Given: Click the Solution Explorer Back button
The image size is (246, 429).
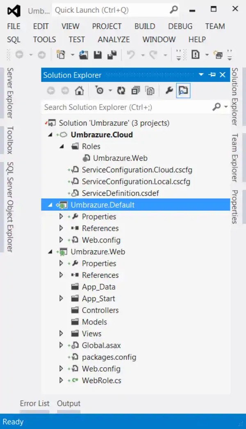Looking at the screenshot, I should click(51, 90).
